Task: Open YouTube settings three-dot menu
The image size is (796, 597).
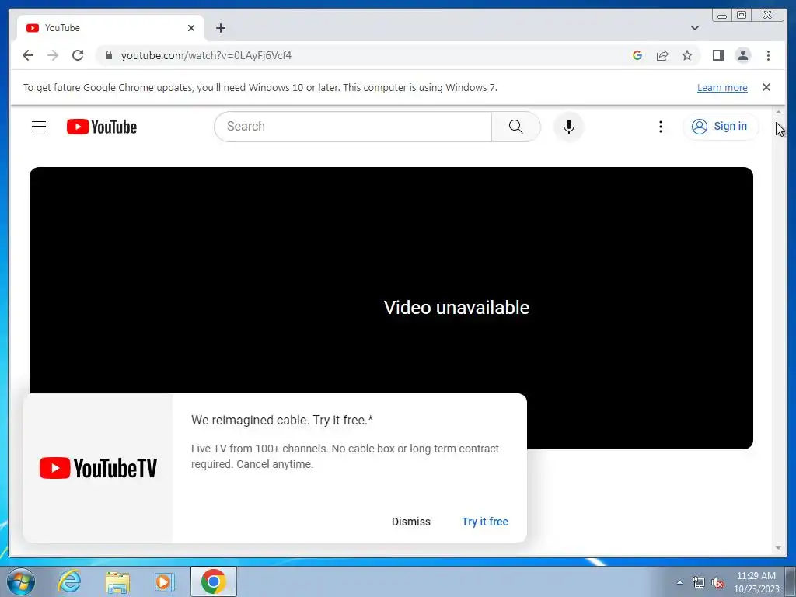Action: pos(661,127)
